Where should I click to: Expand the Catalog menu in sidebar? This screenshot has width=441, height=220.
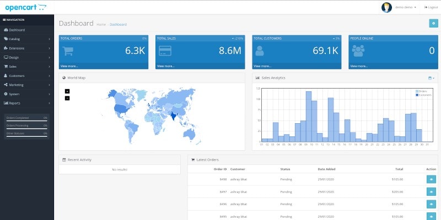click(x=26, y=39)
